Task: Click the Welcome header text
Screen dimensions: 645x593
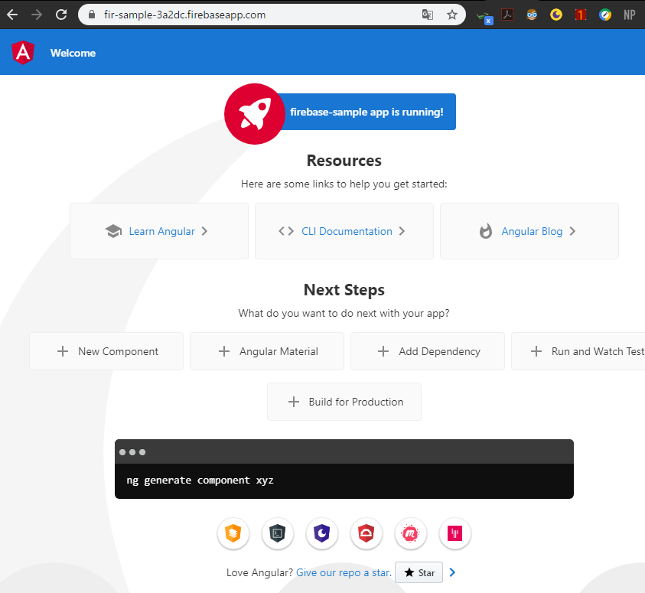Action: pos(73,53)
